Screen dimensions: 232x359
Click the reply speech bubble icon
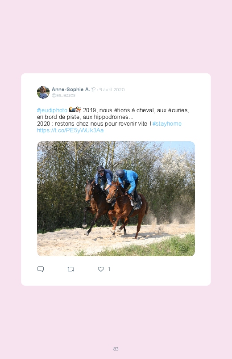click(x=41, y=269)
